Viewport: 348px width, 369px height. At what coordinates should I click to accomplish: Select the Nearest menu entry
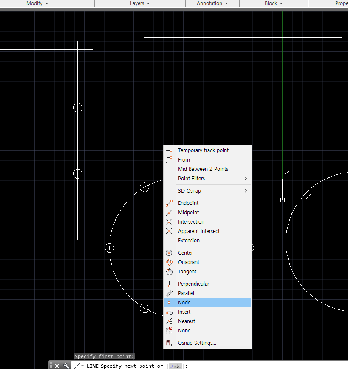coord(207,321)
